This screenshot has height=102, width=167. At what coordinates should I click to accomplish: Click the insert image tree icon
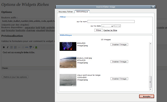pyautogui.click(x=36, y=47)
